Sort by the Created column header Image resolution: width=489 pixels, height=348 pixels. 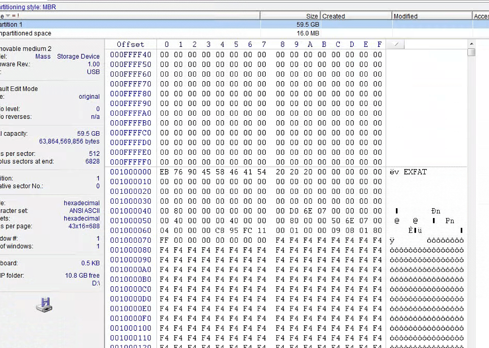356,16
